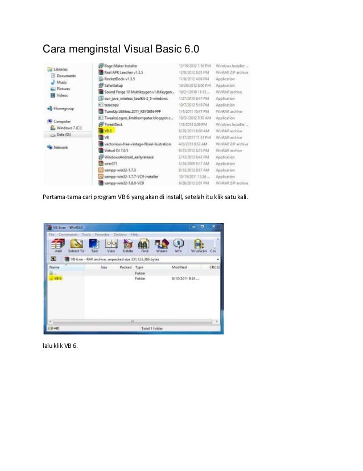Launch the Wizard toolbar icon
The image size is (363, 471).
[x=162, y=245]
